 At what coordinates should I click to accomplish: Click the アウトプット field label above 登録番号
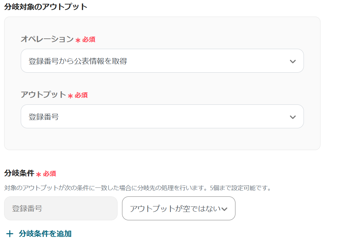click(x=43, y=95)
